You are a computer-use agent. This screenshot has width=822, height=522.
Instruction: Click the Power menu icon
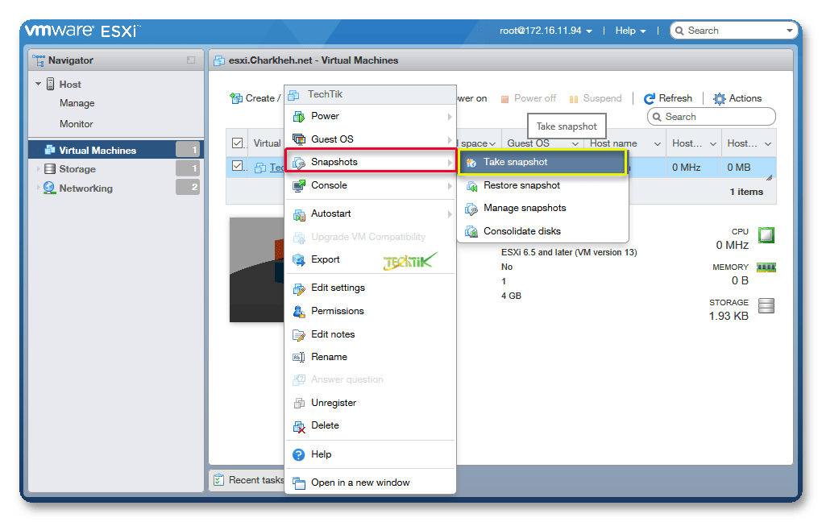pos(299,116)
